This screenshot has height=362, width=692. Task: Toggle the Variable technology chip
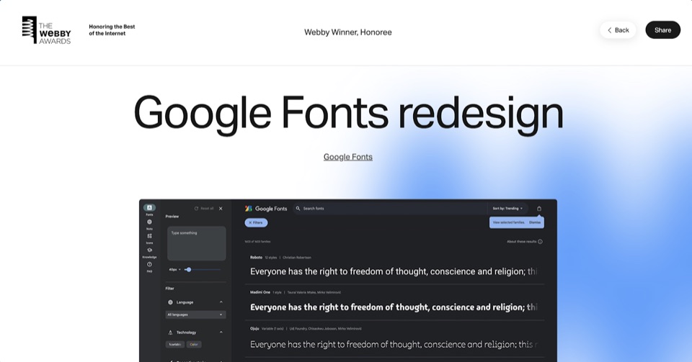[x=174, y=345]
